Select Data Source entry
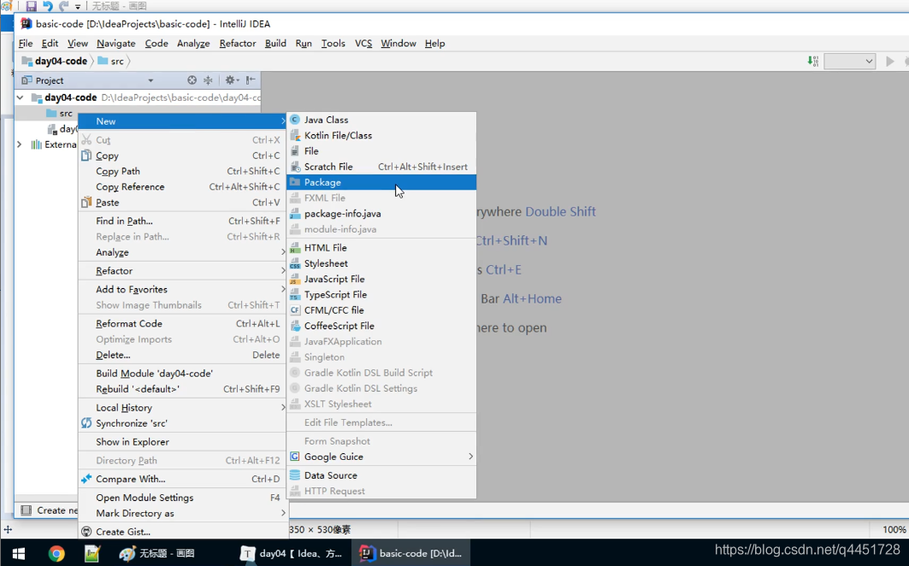Image resolution: width=909 pixels, height=566 pixels. point(381,475)
